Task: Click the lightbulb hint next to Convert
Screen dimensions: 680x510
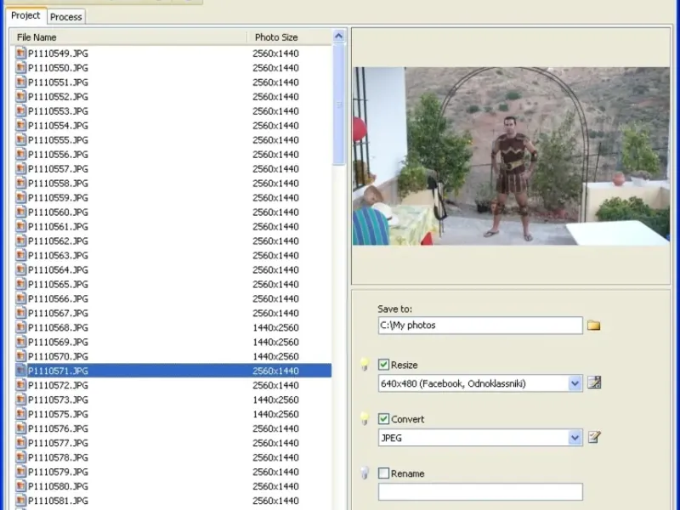Action: pyautogui.click(x=365, y=419)
